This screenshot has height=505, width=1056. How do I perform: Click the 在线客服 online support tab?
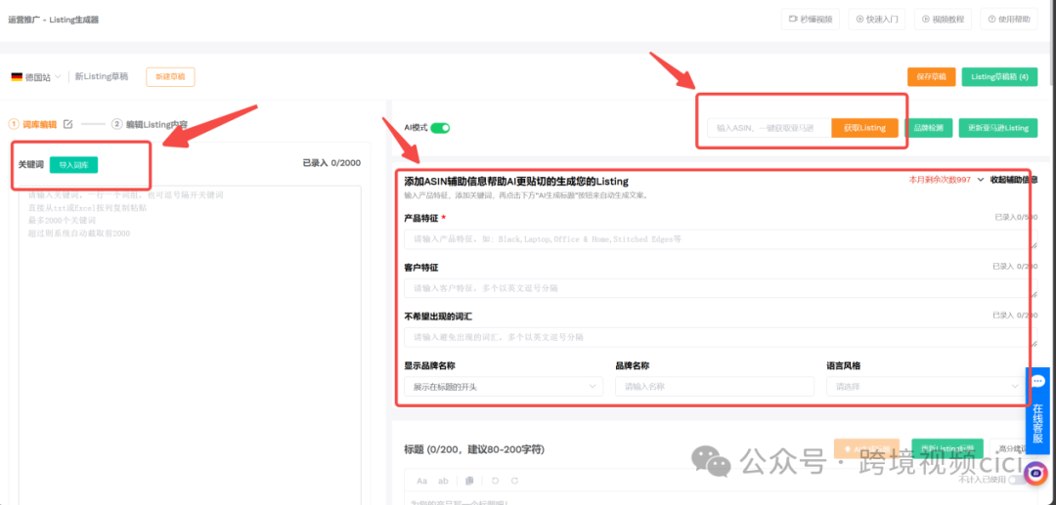pos(1037,409)
